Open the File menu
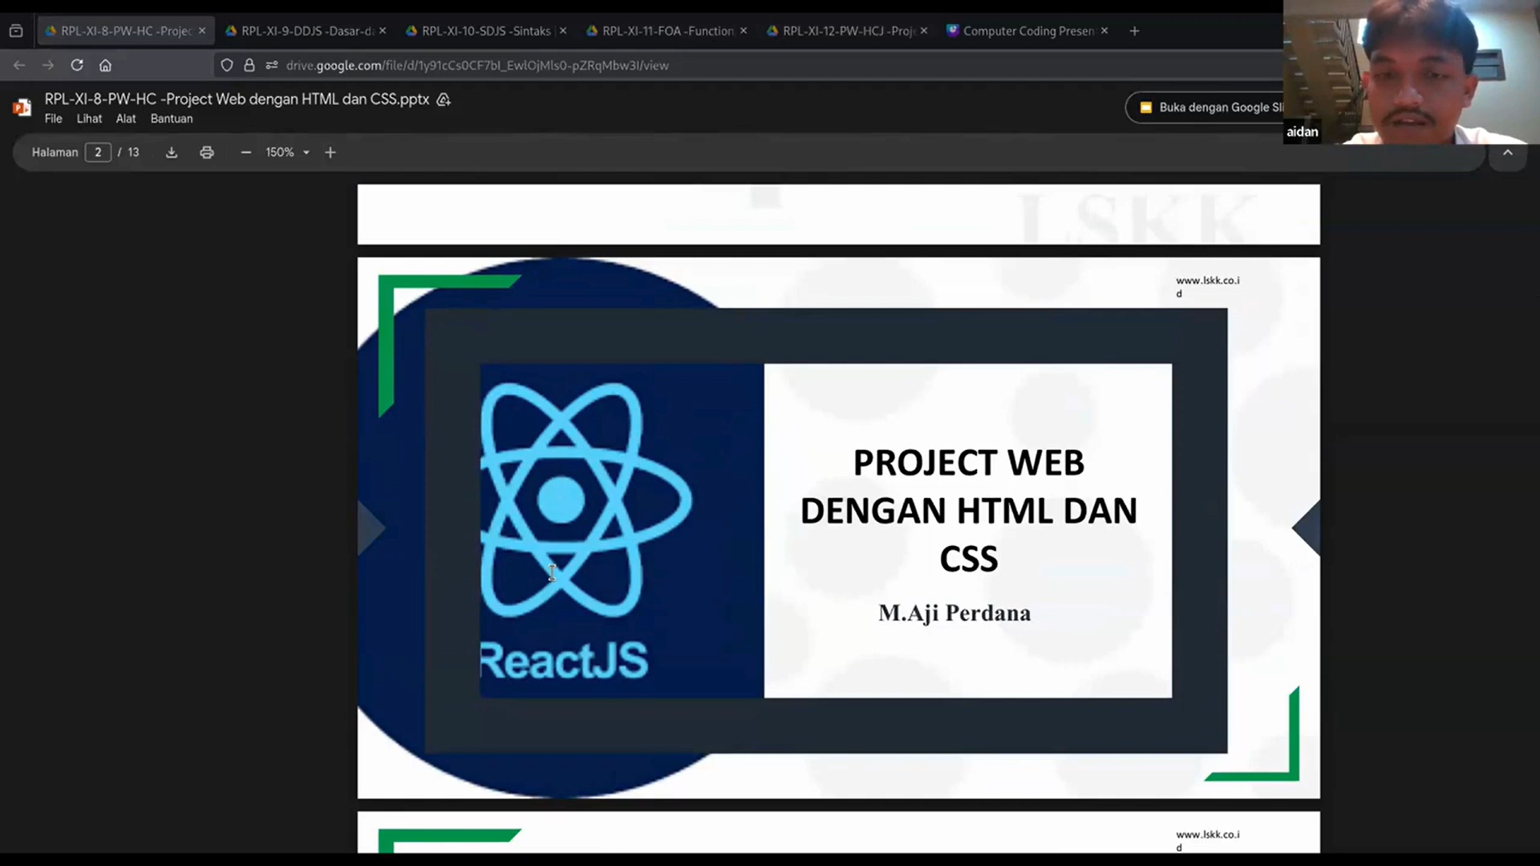 pyautogui.click(x=53, y=119)
